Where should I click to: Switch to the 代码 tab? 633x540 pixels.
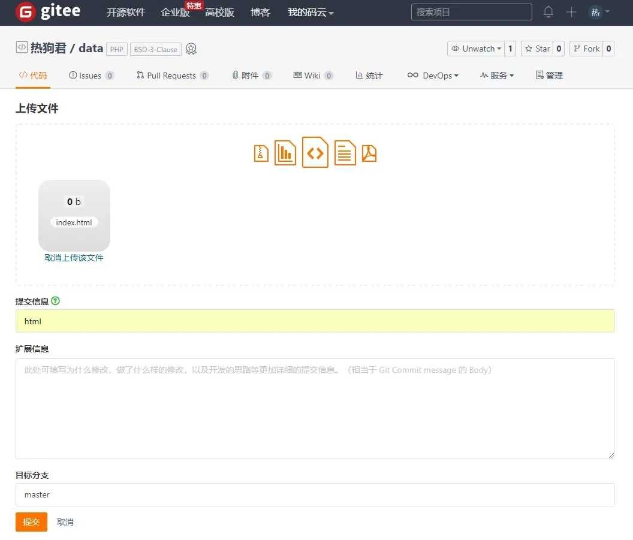[x=33, y=76]
